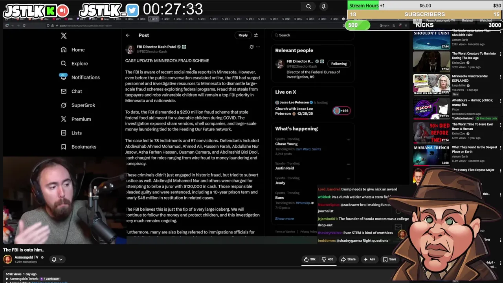This screenshot has height=283, width=503.
Task: Select Bookmarks in the X navigation
Action: coord(84,147)
